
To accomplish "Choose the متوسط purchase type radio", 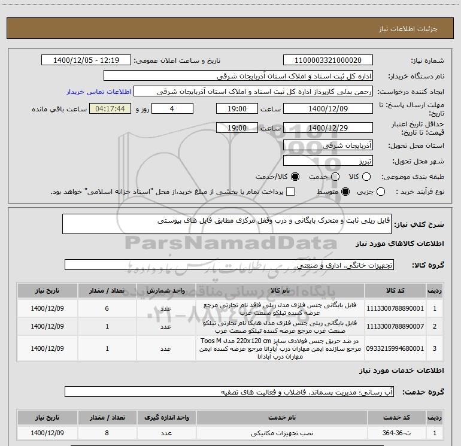I will pos(345,192).
